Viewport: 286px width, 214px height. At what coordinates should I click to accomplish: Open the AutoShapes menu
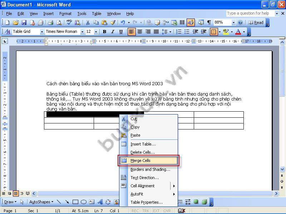tap(41, 202)
